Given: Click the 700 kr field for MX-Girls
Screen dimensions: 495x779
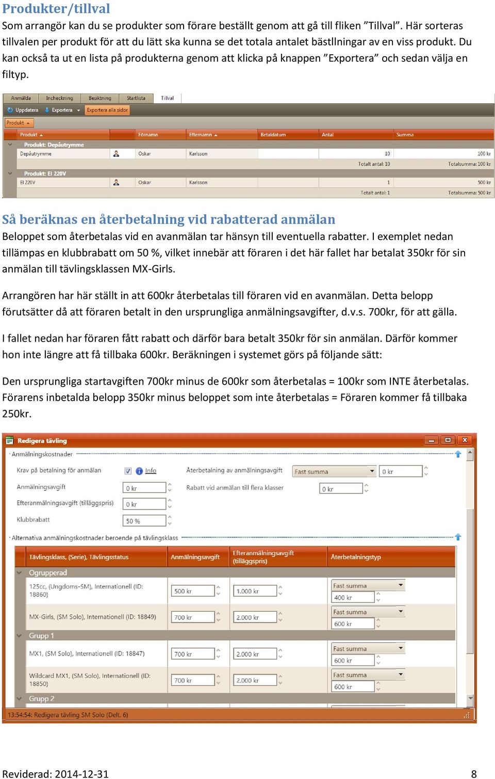Looking at the screenshot, I should click(x=193, y=617).
